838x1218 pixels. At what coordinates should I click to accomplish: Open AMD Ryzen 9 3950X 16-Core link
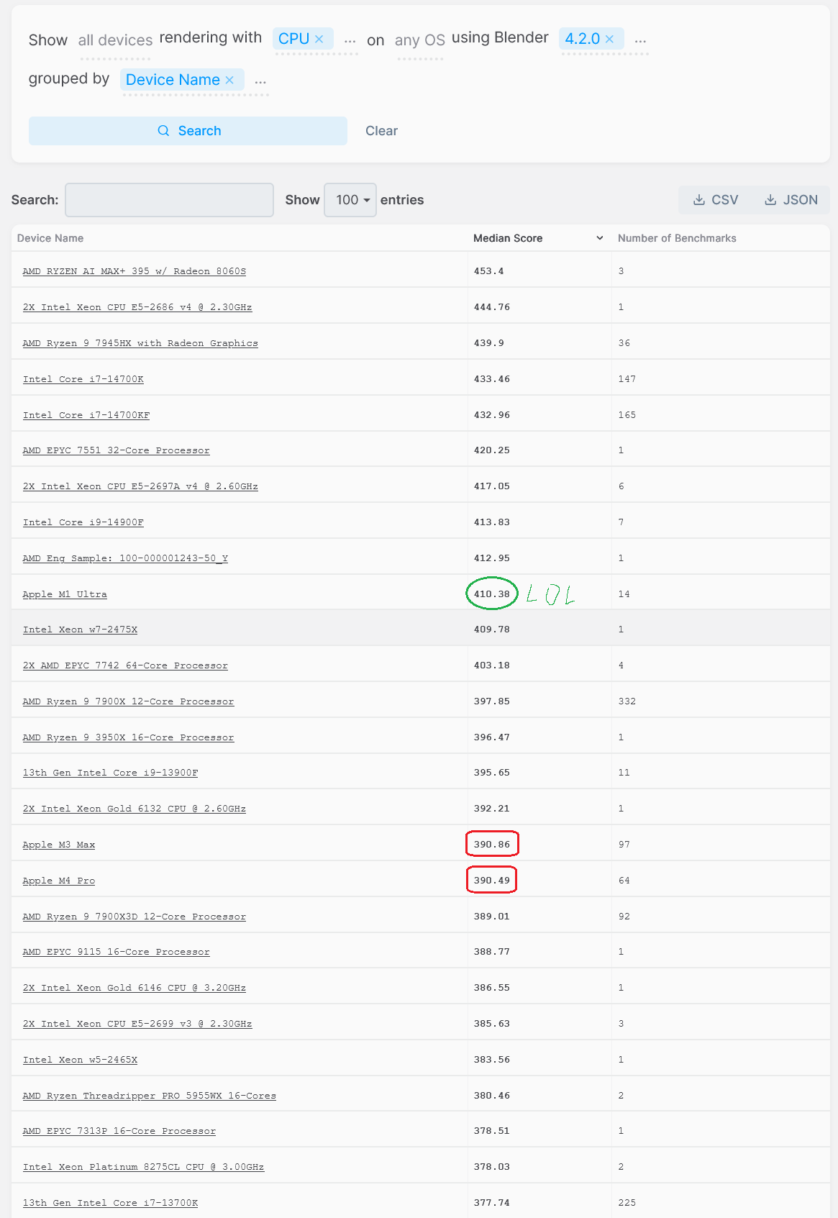tap(127, 737)
